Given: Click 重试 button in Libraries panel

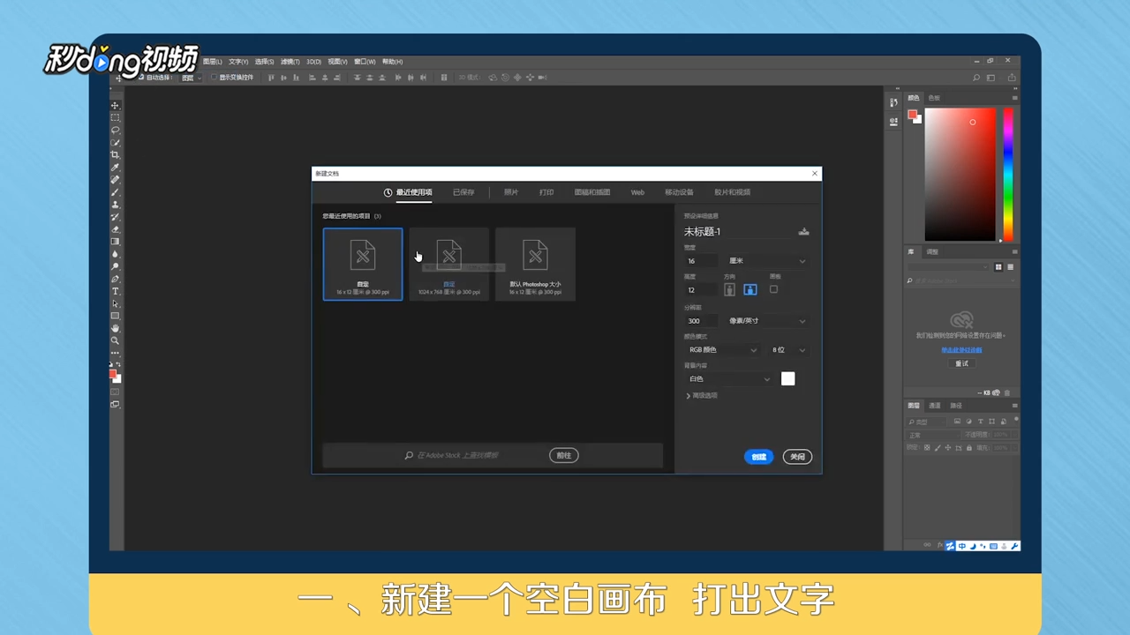Looking at the screenshot, I should tap(961, 363).
